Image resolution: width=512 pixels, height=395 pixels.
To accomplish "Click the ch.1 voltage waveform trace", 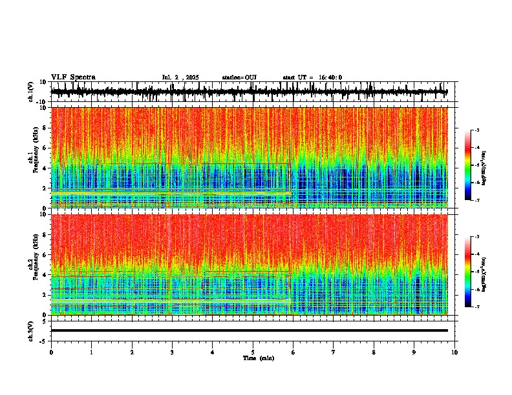I will (249, 92).
